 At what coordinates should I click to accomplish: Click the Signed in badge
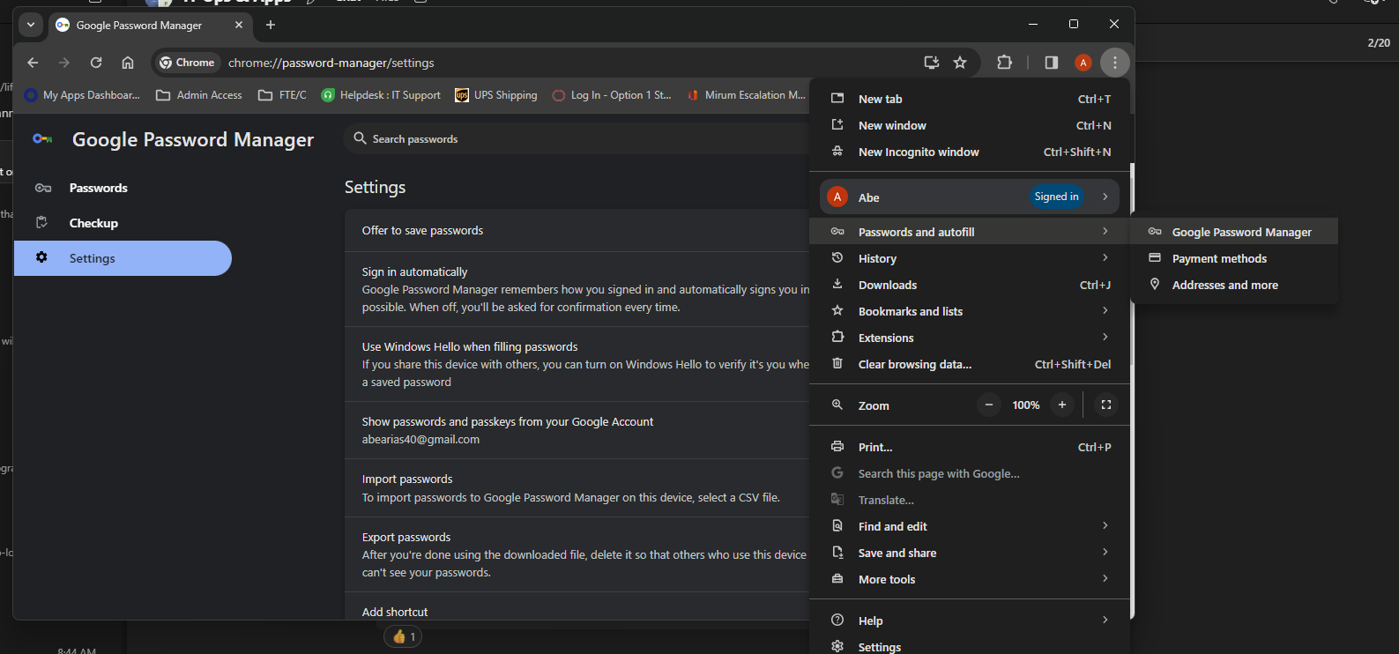[1056, 197]
